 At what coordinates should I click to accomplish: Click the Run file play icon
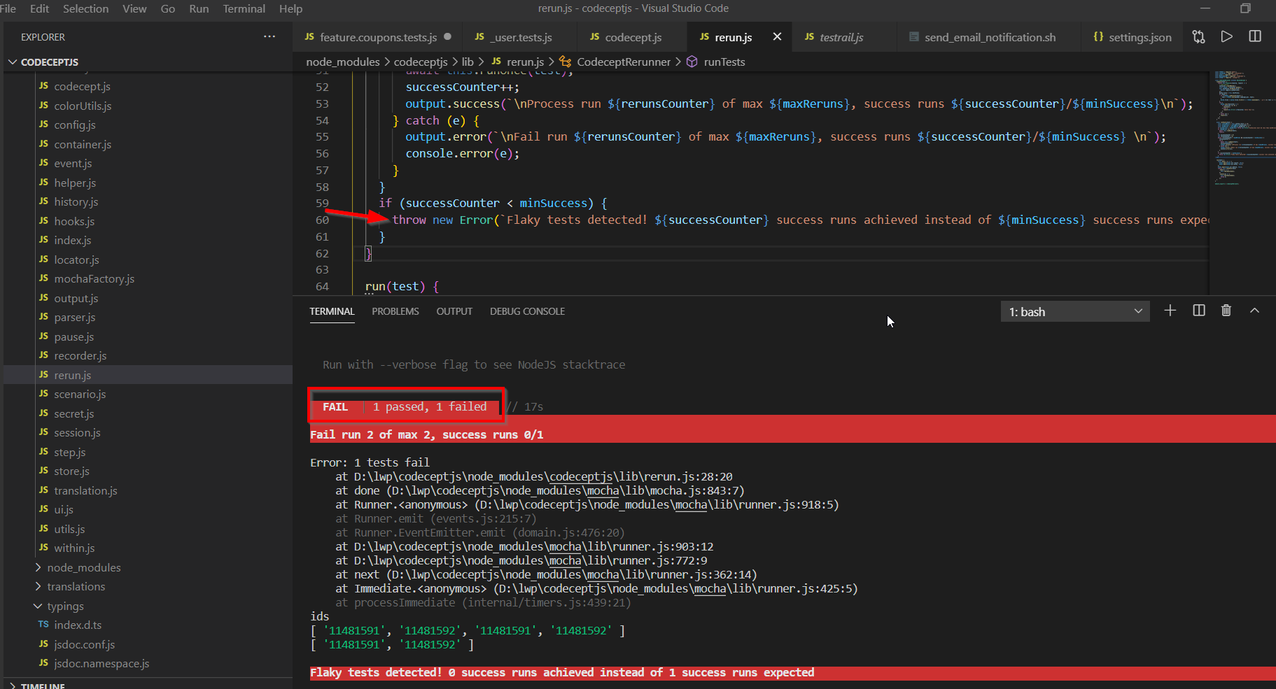coord(1227,36)
